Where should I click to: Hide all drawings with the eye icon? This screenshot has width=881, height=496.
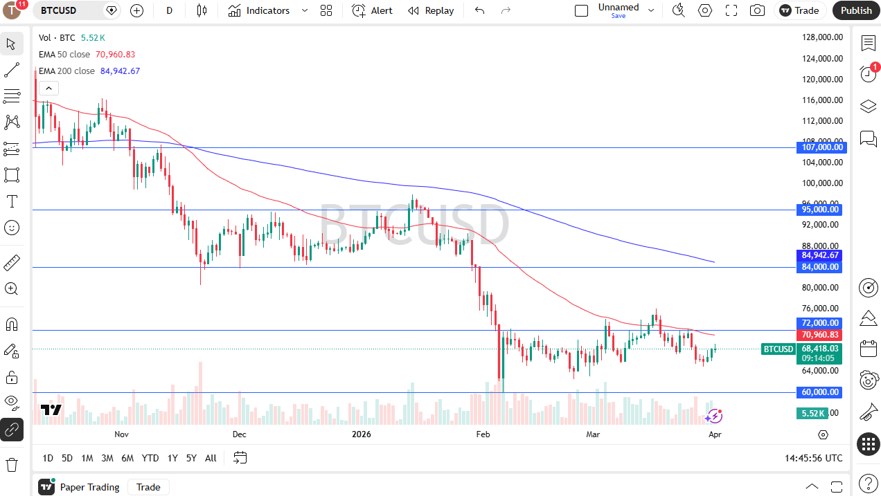click(x=11, y=403)
